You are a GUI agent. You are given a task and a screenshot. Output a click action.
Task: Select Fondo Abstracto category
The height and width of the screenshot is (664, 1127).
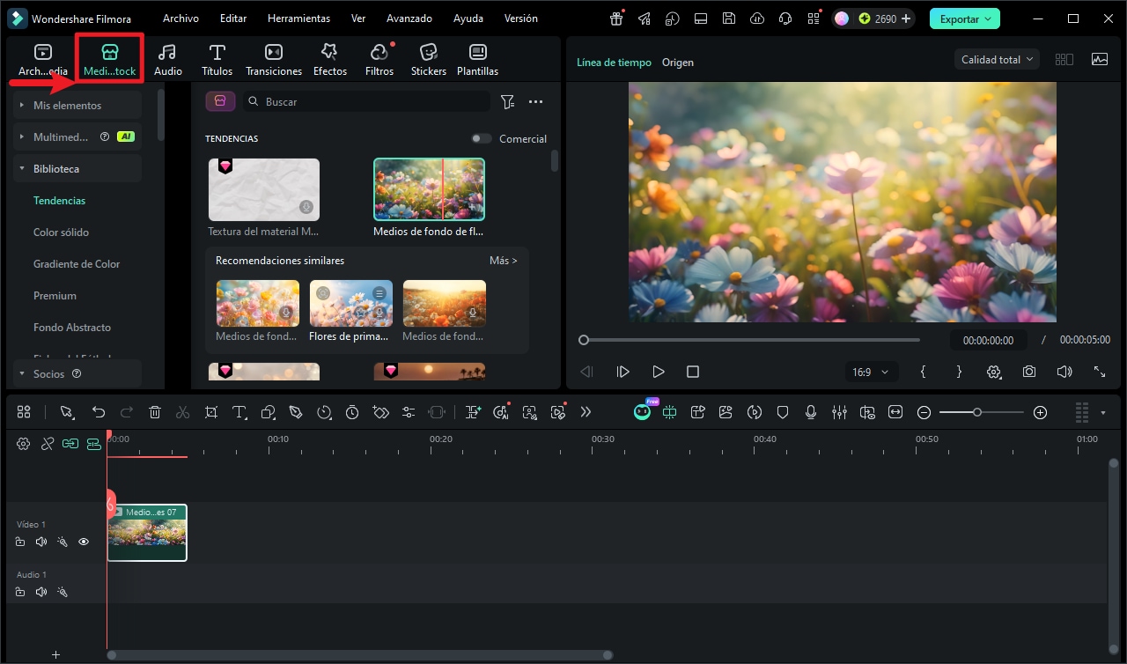[x=72, y=328]
